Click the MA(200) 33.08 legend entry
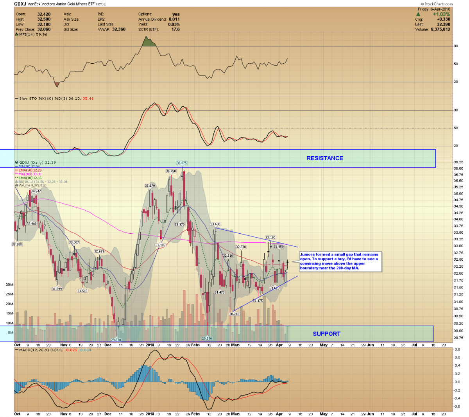Image resolution: width=469 pixels, height=417 pixels. tap(29, 174)
